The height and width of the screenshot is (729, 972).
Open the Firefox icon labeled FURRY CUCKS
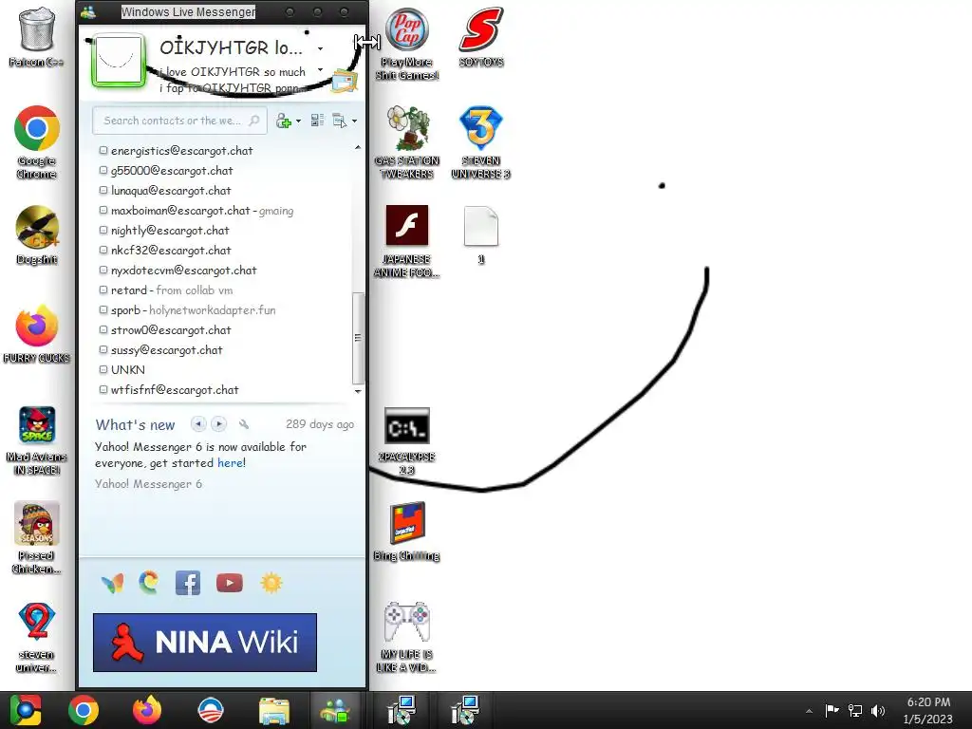37,333
